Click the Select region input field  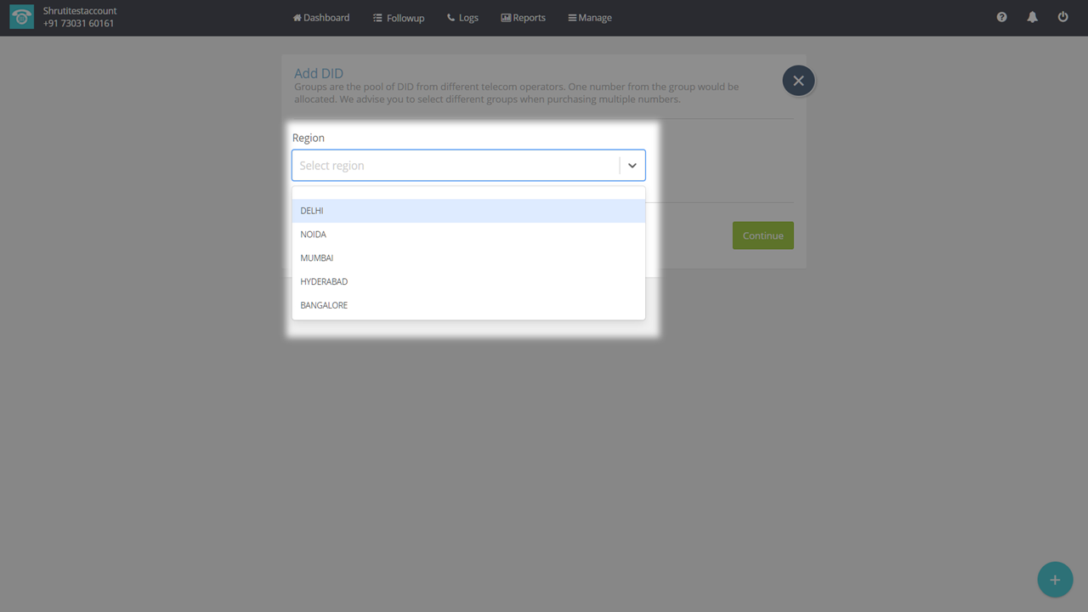[455, 166]
